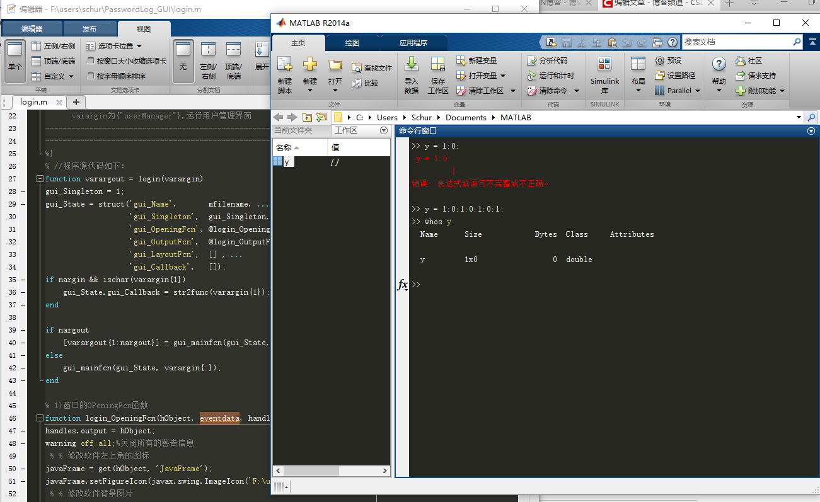
Task: Collapse the login_OpeningFcn code fold at line 46
Action: (40, 418)
